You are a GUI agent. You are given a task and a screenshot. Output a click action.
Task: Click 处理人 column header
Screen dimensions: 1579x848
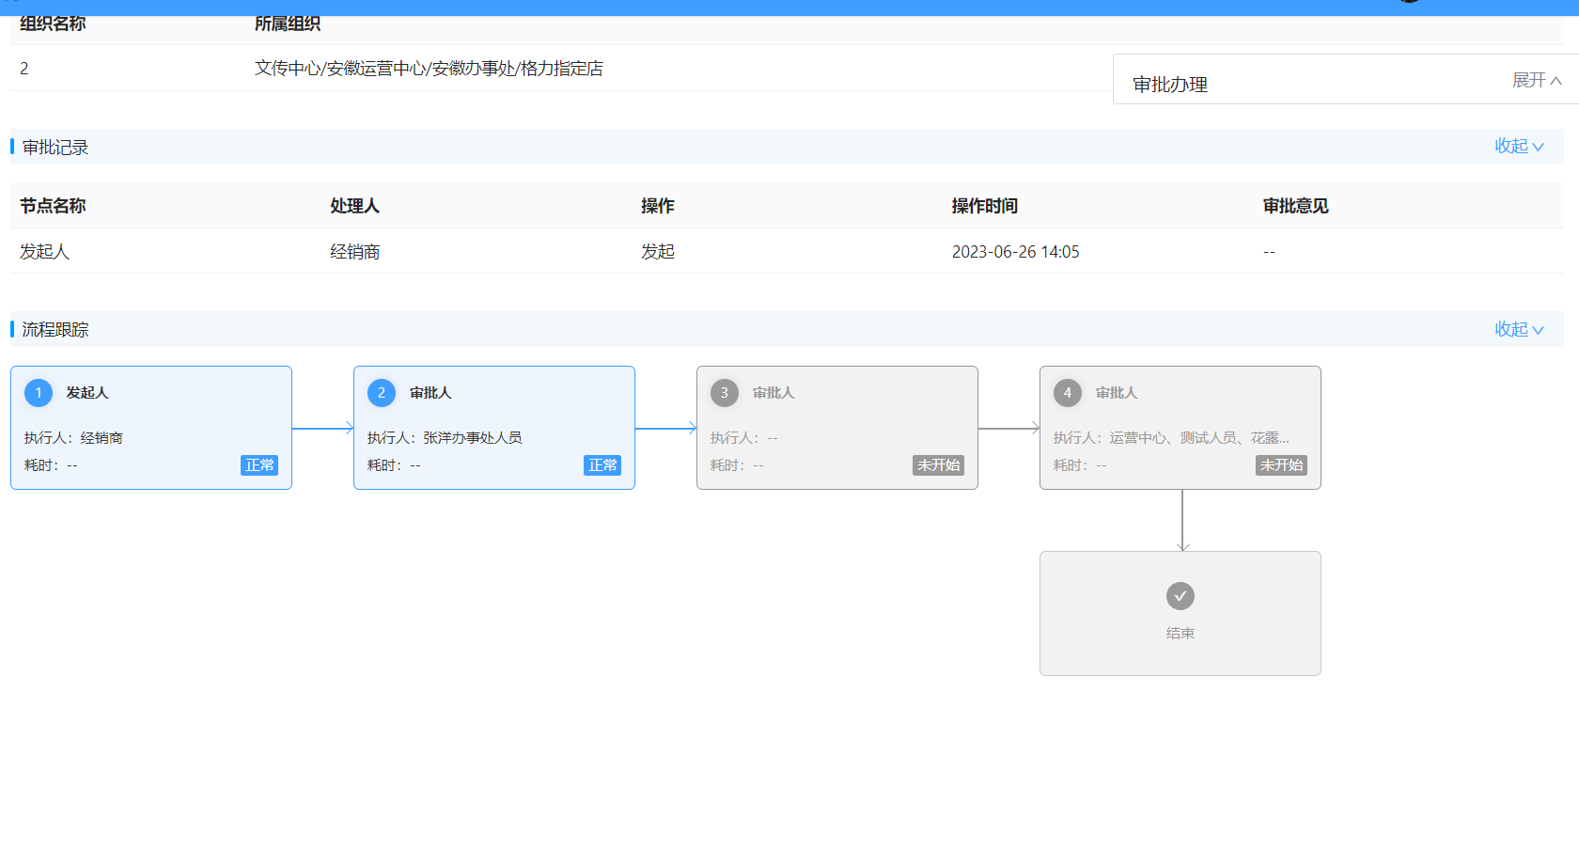pyautogui.click(x=354, y=206)
